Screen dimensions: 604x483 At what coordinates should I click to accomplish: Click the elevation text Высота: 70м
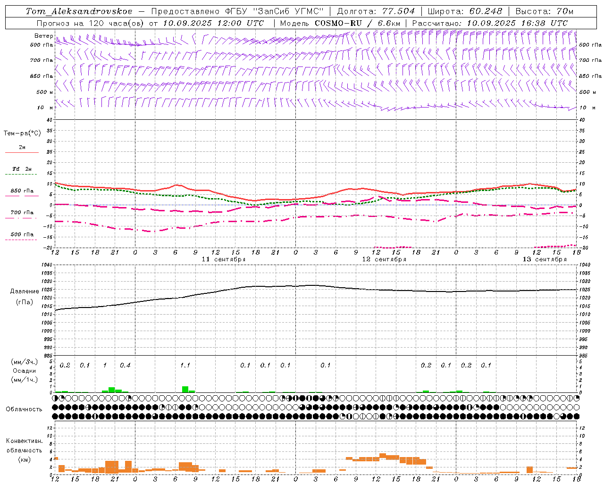pyautogui.click(x=544, y=11)
